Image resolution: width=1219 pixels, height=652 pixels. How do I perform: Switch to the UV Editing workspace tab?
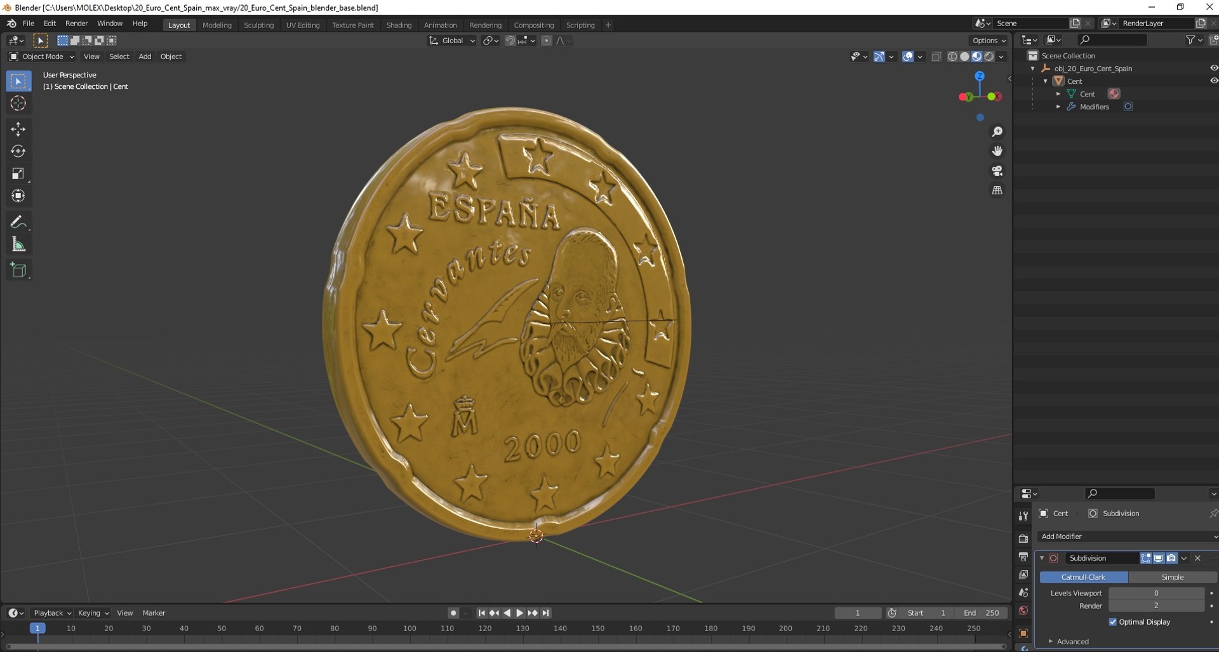click(303, 25)
